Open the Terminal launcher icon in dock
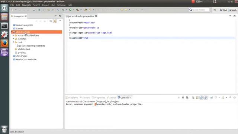The height and width of the screenshot is (134, 238). 4,26
